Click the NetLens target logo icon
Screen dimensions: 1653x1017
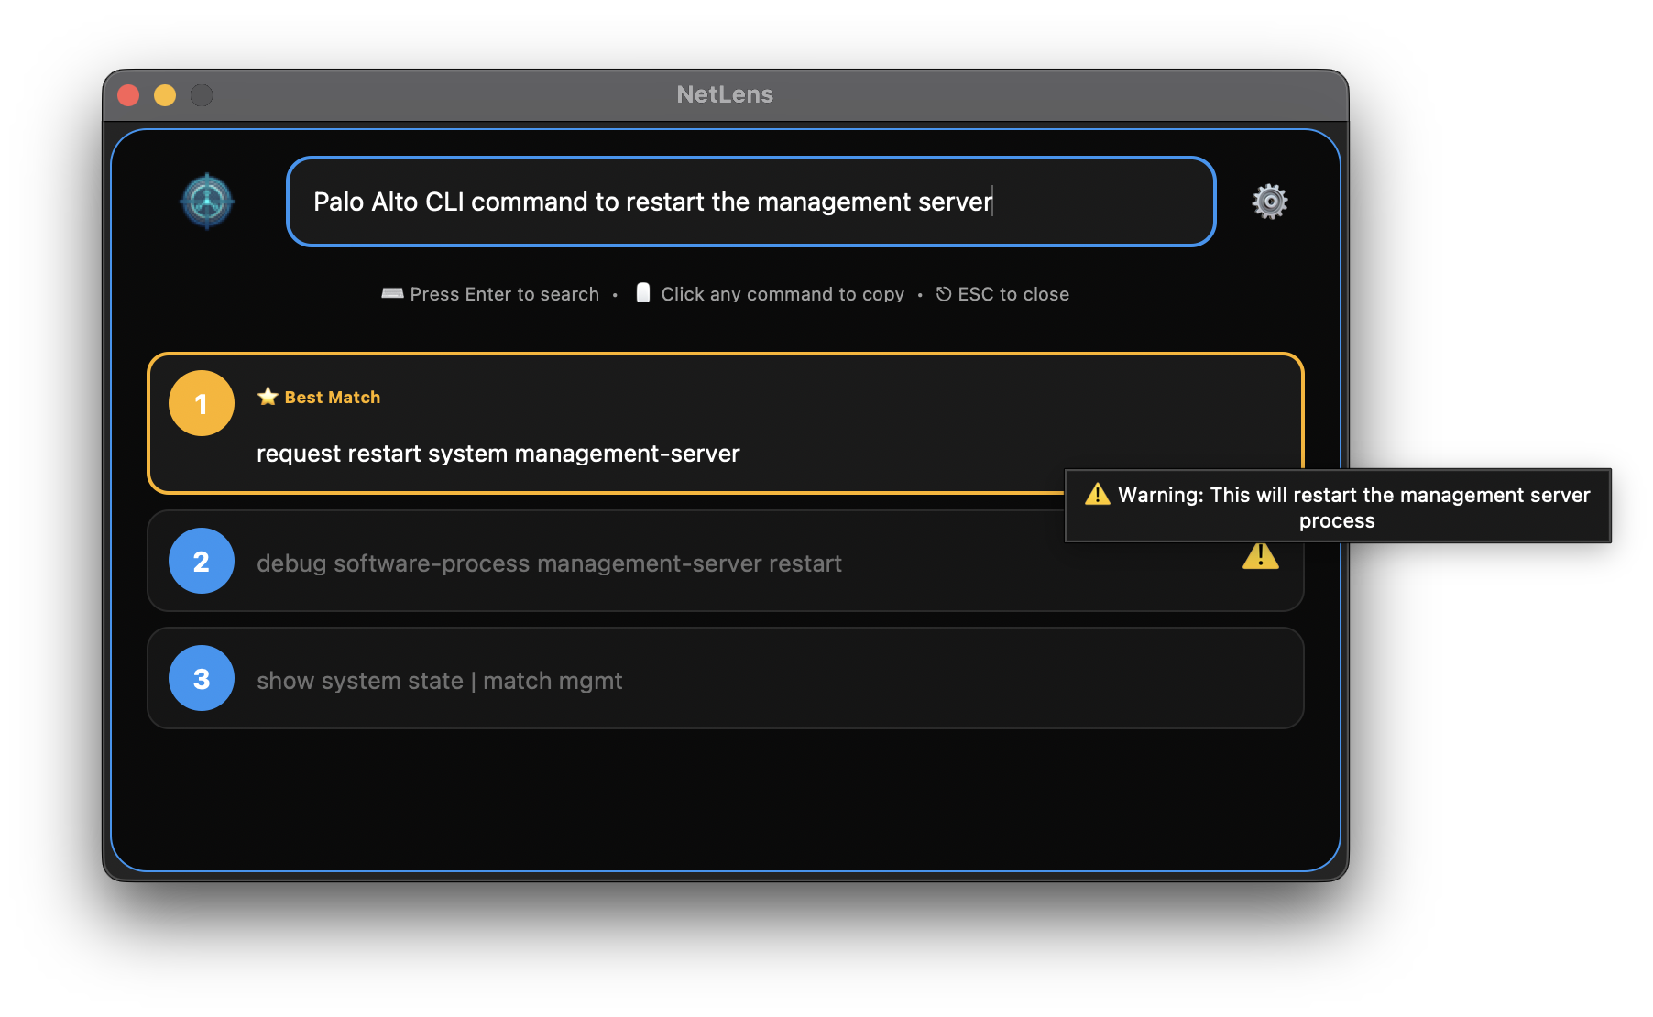208,202
